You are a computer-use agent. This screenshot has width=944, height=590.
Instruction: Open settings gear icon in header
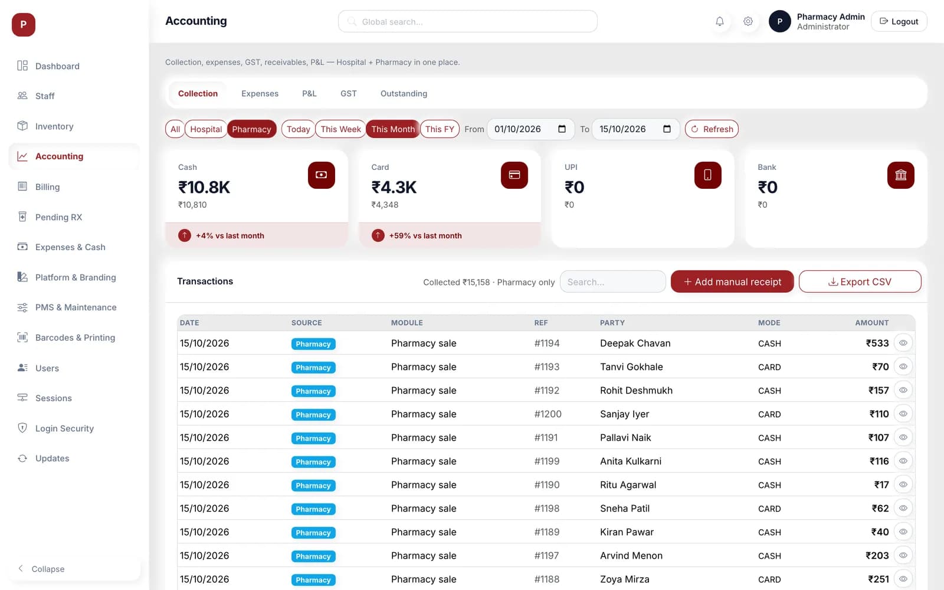(748, 21)
